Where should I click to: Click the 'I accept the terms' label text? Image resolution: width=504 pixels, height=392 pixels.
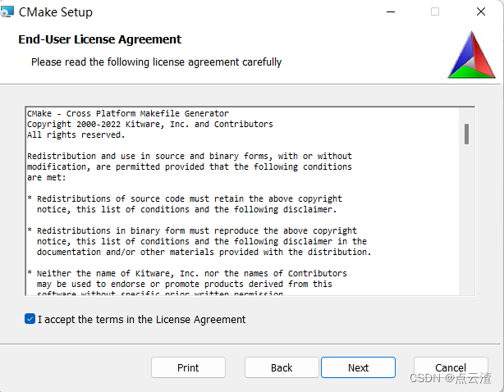[x=141, y=319]
